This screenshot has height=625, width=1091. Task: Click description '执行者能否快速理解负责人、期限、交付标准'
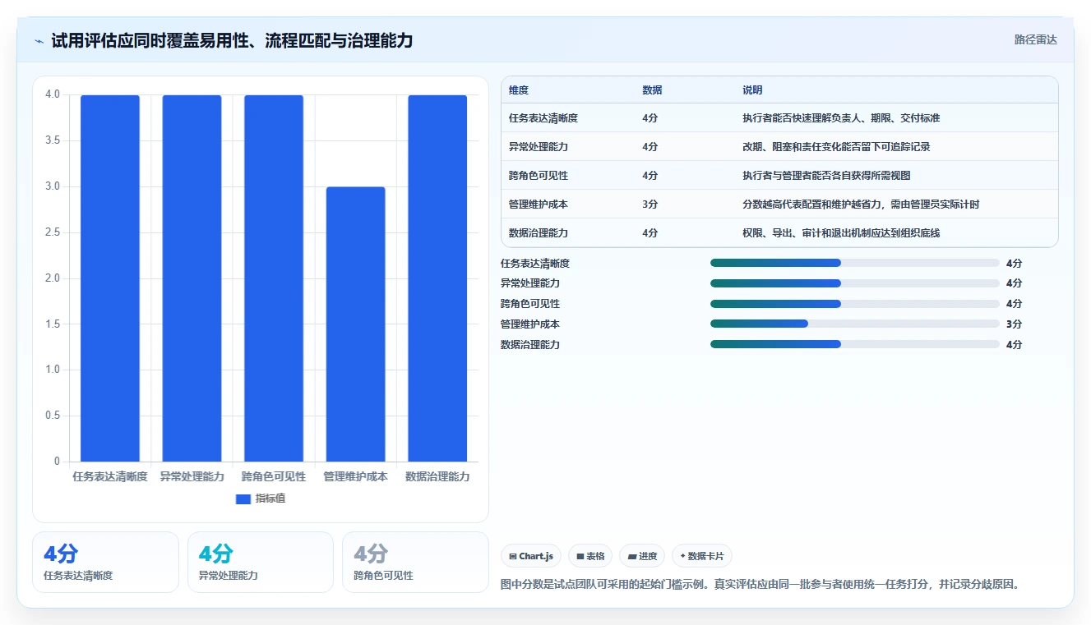pos(841,118)
